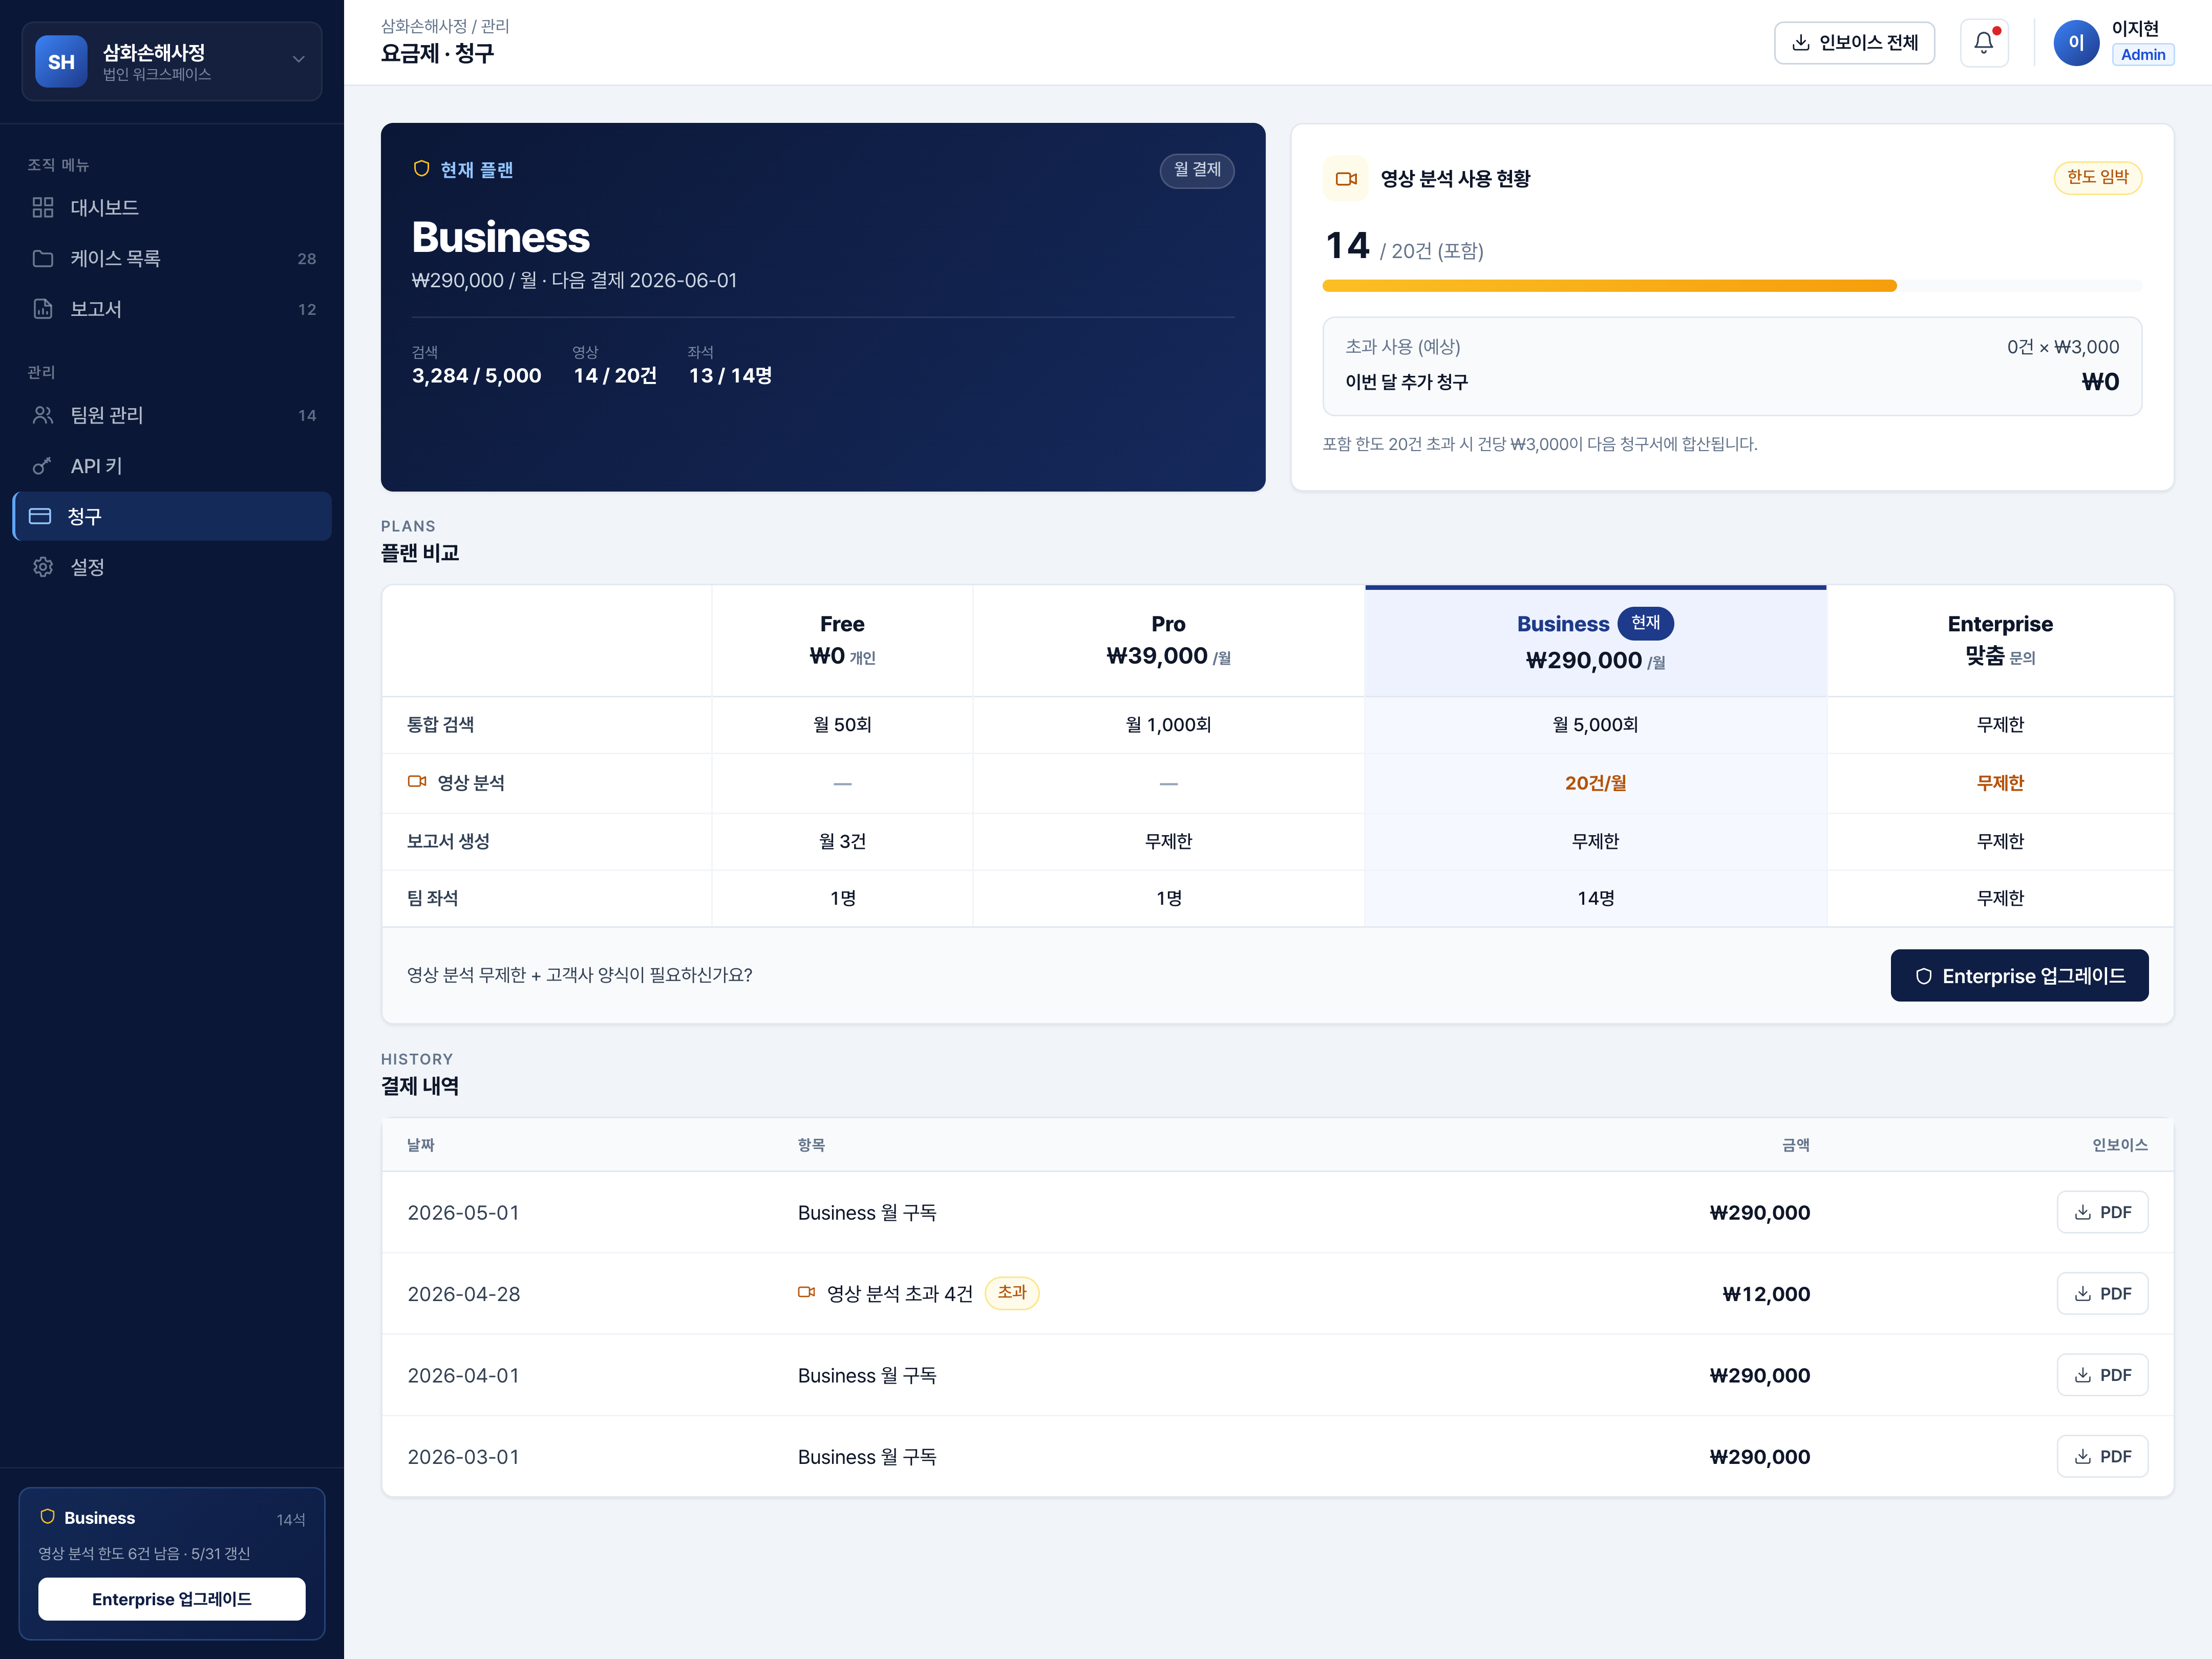
Task: Download all invoices with 인보이스 전체
Action: pos(1854,43)
